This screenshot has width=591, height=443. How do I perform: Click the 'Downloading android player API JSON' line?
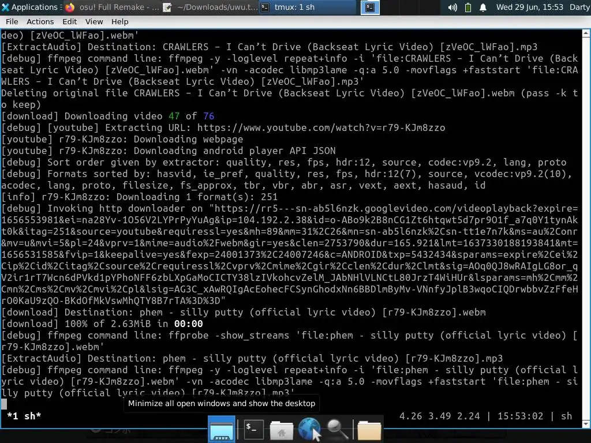169,151
